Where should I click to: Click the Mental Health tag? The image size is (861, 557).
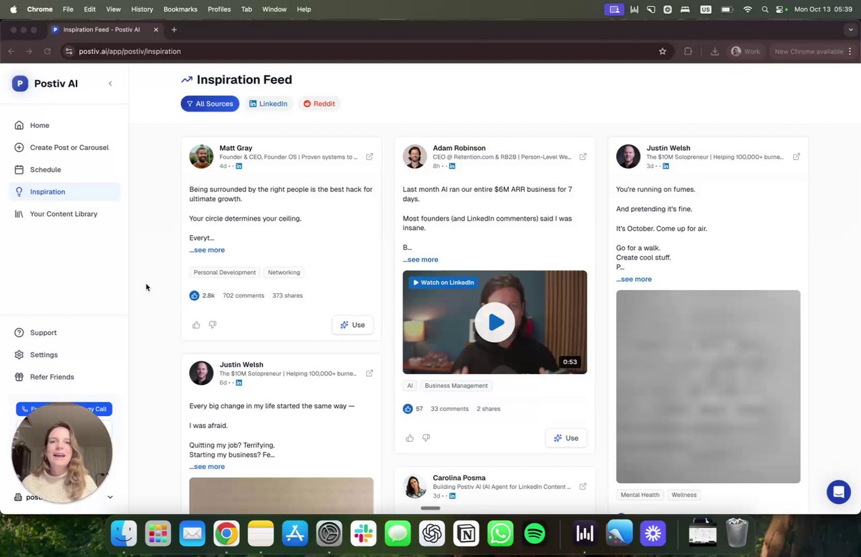640,494
